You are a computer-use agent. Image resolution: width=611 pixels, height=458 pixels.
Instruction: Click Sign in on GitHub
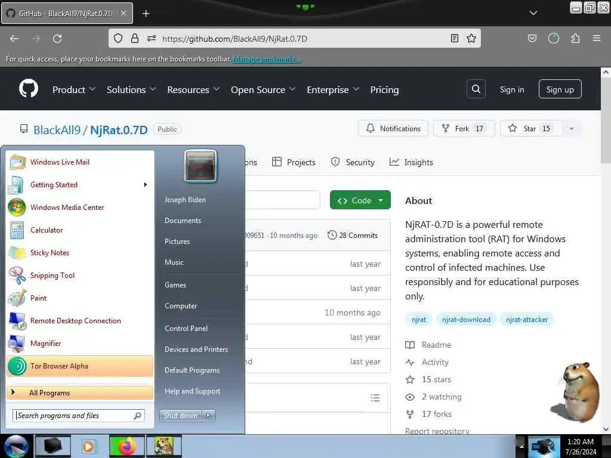[x=511, y=89]
